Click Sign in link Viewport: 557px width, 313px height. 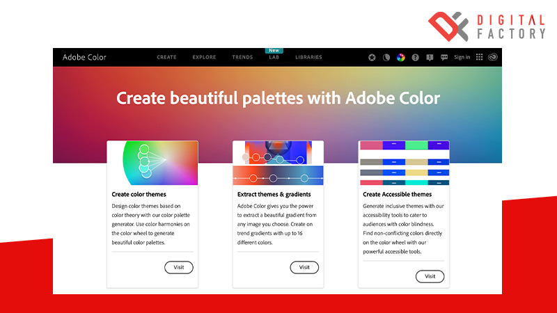click(x=462, y=57)
